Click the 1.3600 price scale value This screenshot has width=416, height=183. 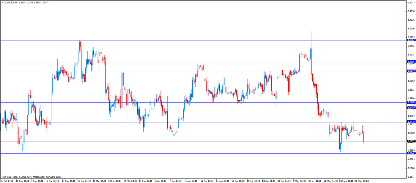411,168
